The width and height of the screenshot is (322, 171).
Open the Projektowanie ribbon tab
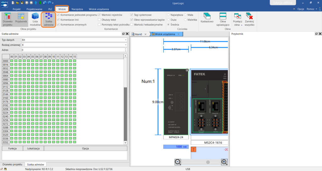coord(34,9)
